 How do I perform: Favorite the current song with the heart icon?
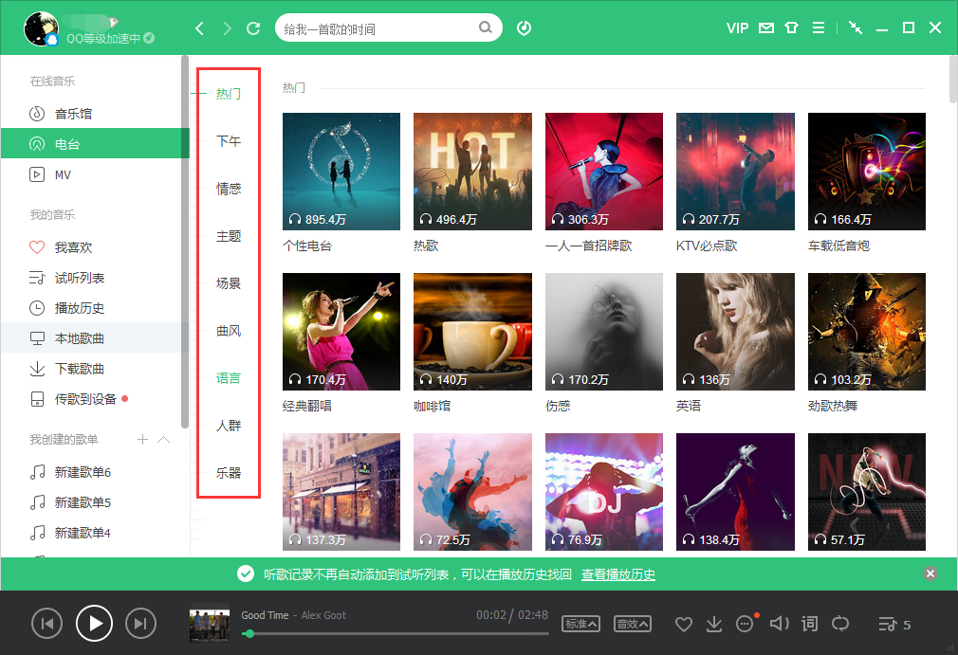683,623
